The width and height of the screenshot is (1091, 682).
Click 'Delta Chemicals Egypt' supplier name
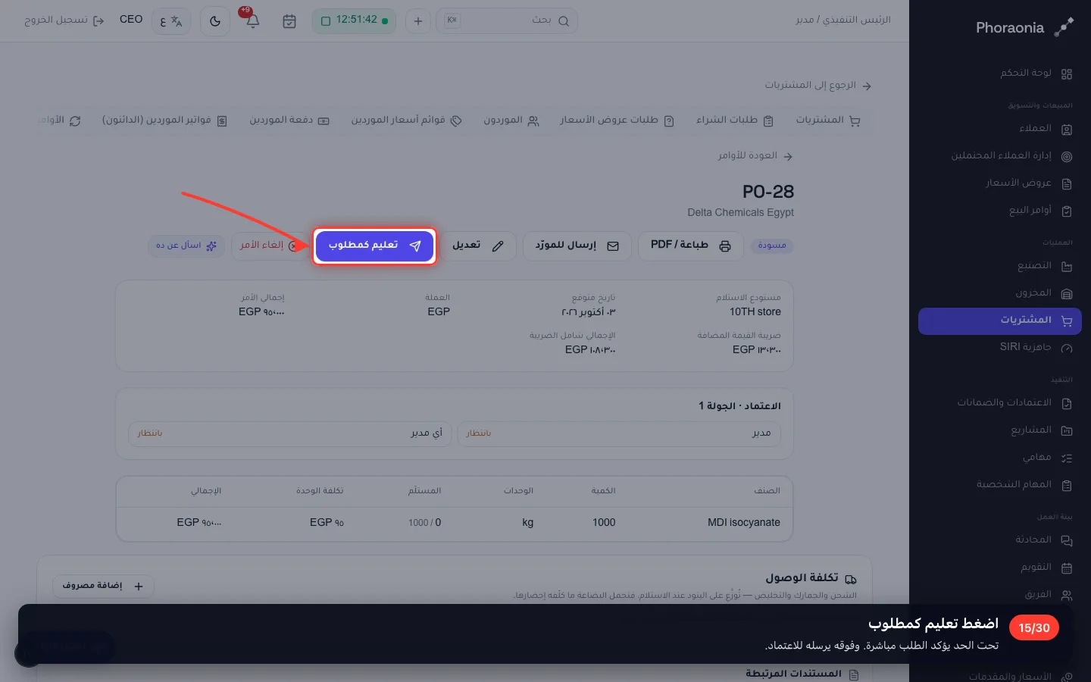point(740,212)
